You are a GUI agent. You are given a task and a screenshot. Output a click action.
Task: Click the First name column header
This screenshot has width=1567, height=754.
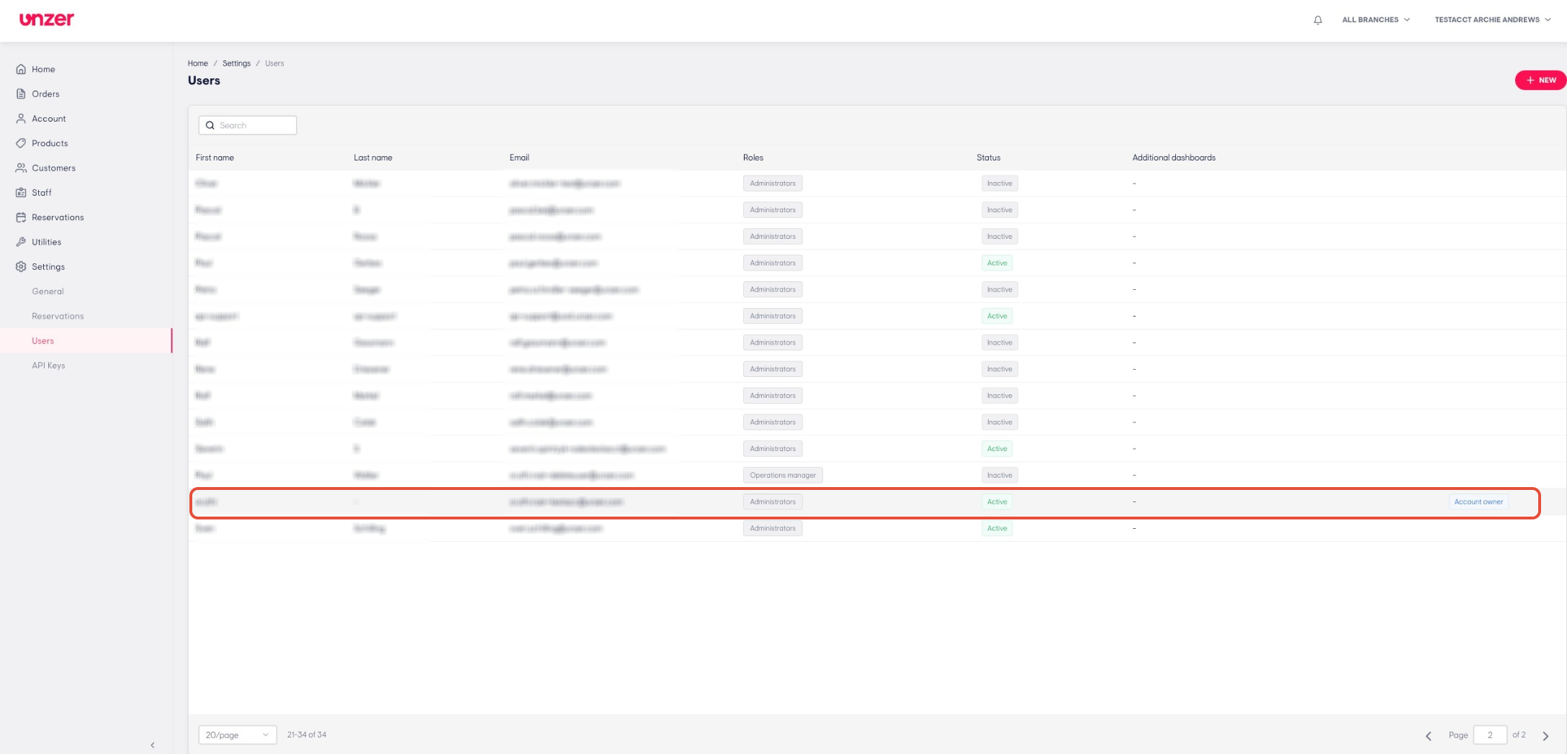pyautogui.click(x=215, y=158)
